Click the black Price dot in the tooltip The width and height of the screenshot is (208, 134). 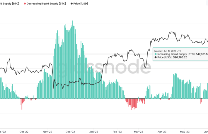[x=156, y=57]
